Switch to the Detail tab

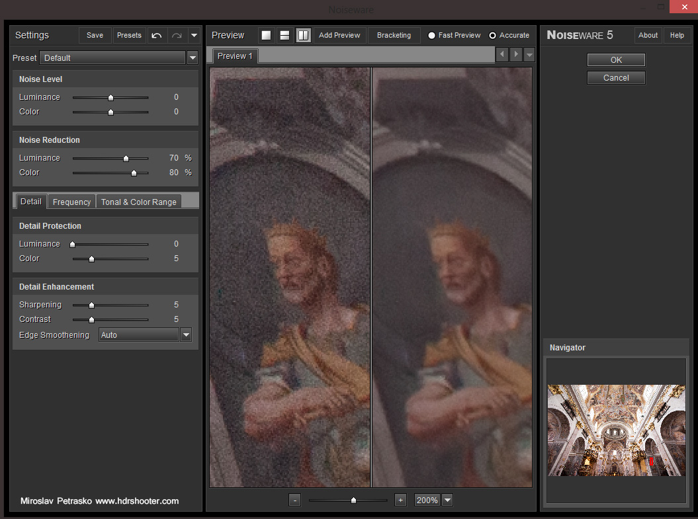[x=30, y=202]
